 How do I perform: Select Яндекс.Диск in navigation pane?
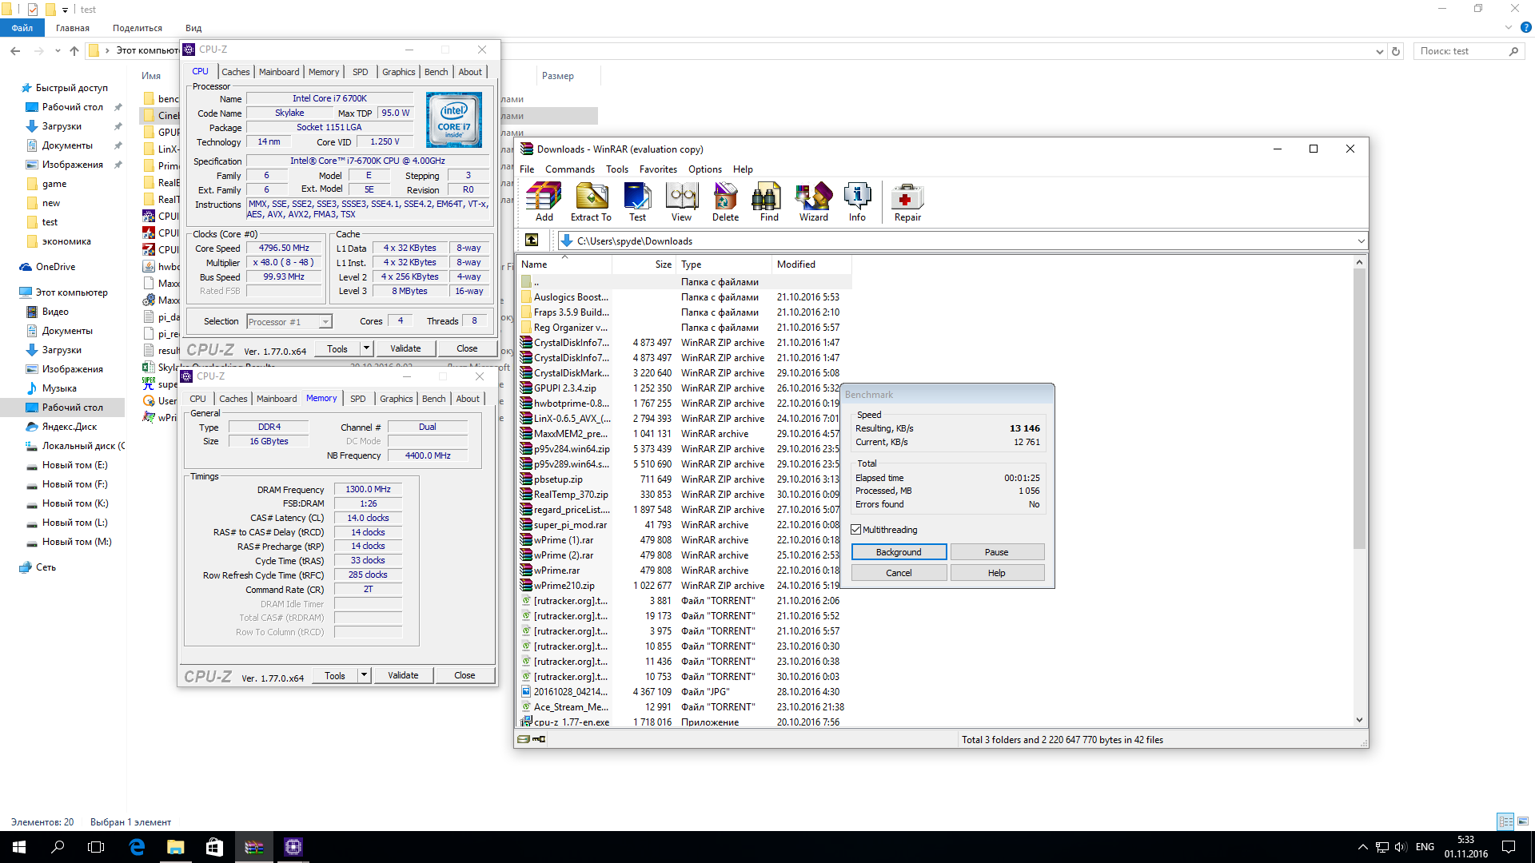click(70, 427)
